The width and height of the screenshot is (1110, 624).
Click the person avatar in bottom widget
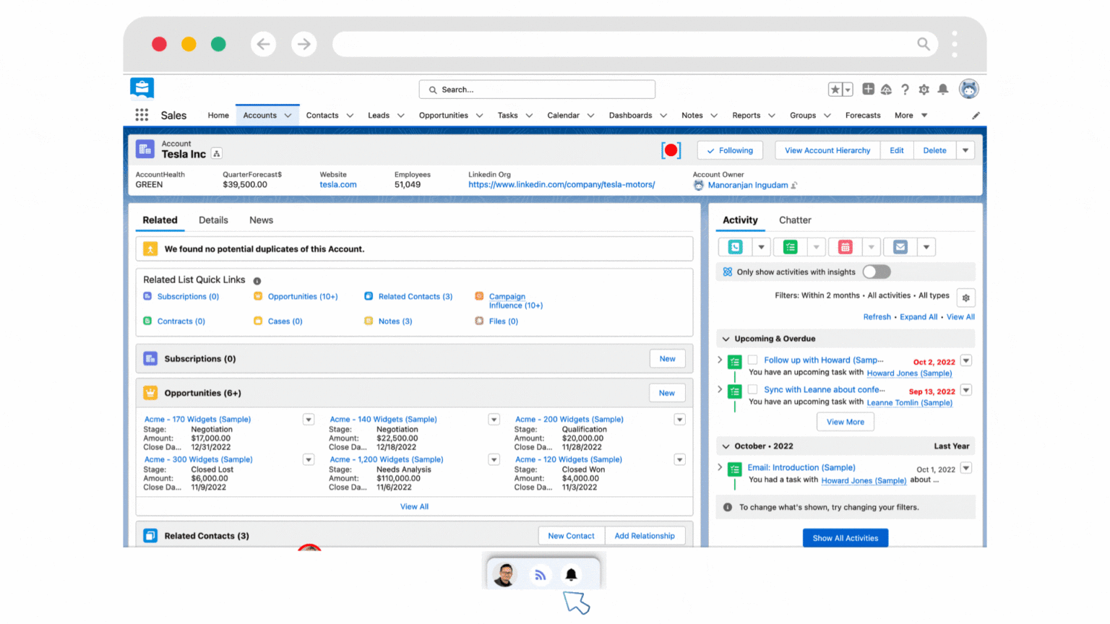pos(505,575)
